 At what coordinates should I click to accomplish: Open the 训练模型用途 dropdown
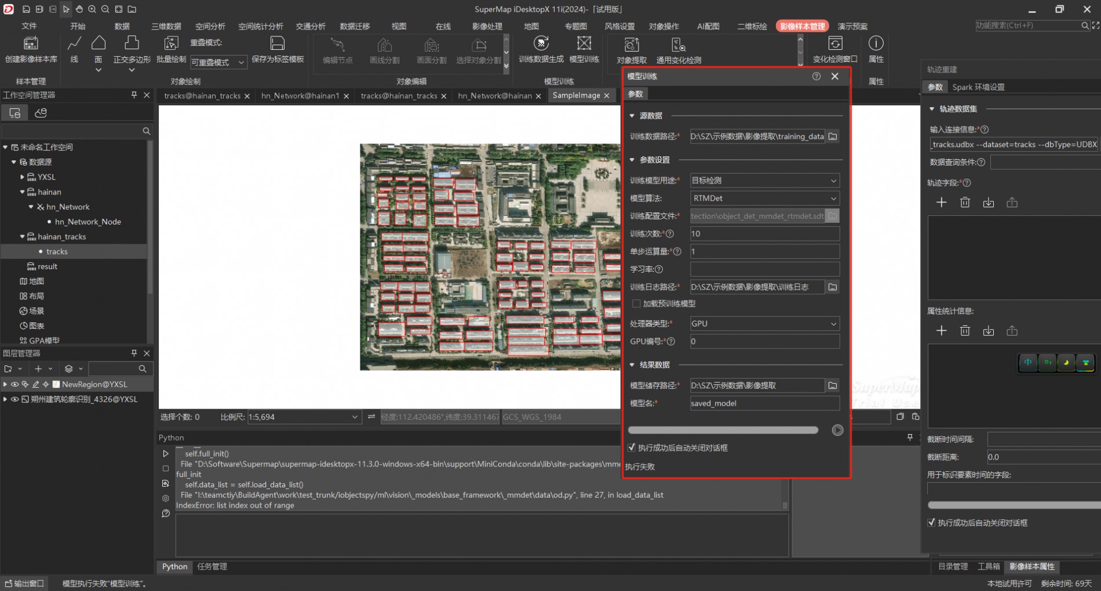click(764, 181)
